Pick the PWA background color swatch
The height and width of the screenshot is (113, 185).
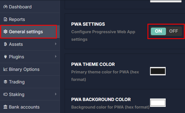158,103
